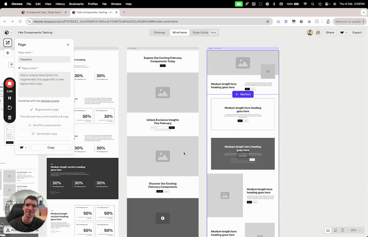Restart the recording with the circular arrow icon
368x237 pixels.
click(x=10, y=108)
